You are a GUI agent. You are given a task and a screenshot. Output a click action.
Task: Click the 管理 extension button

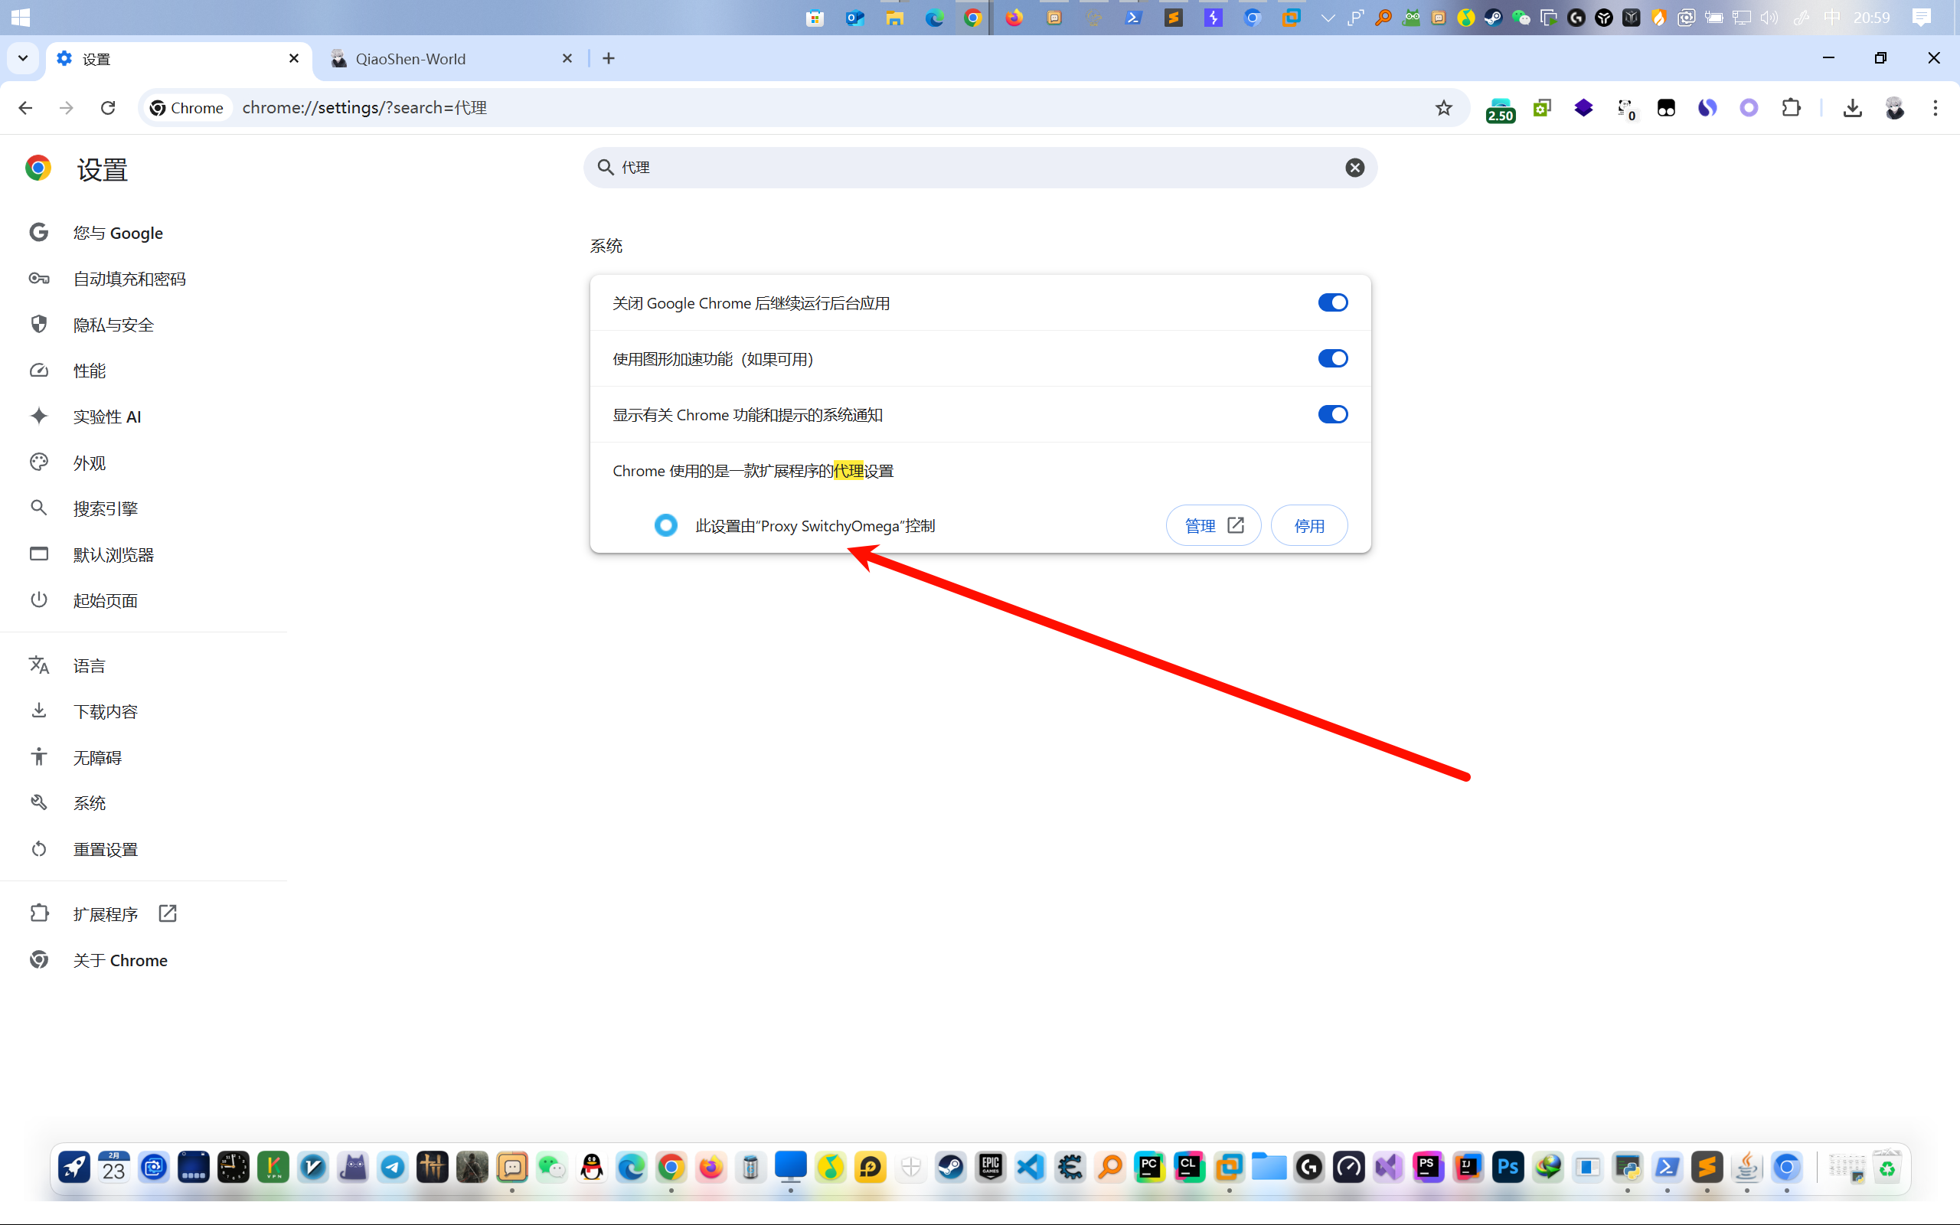point(1213,526)
